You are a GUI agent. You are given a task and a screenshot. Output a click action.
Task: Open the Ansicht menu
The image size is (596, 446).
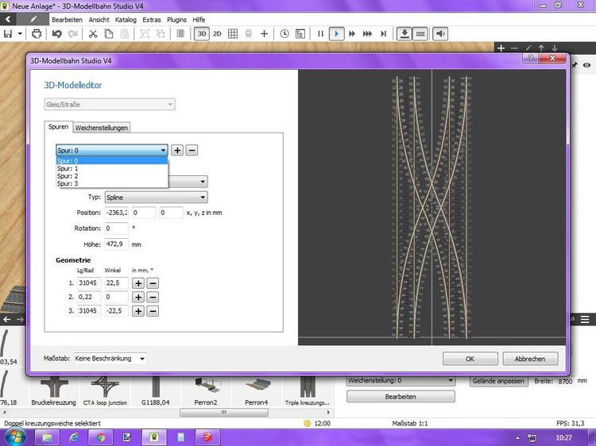(99, 20)
